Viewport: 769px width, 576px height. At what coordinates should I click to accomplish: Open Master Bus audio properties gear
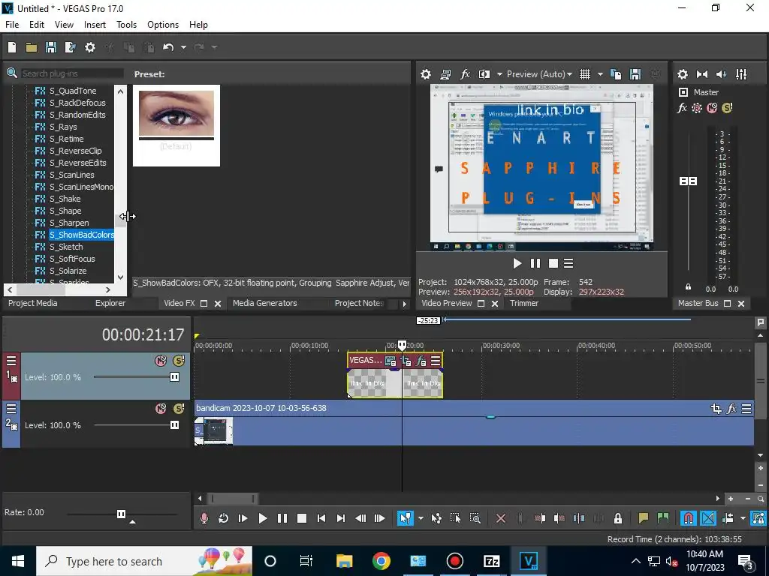[682, 74]
